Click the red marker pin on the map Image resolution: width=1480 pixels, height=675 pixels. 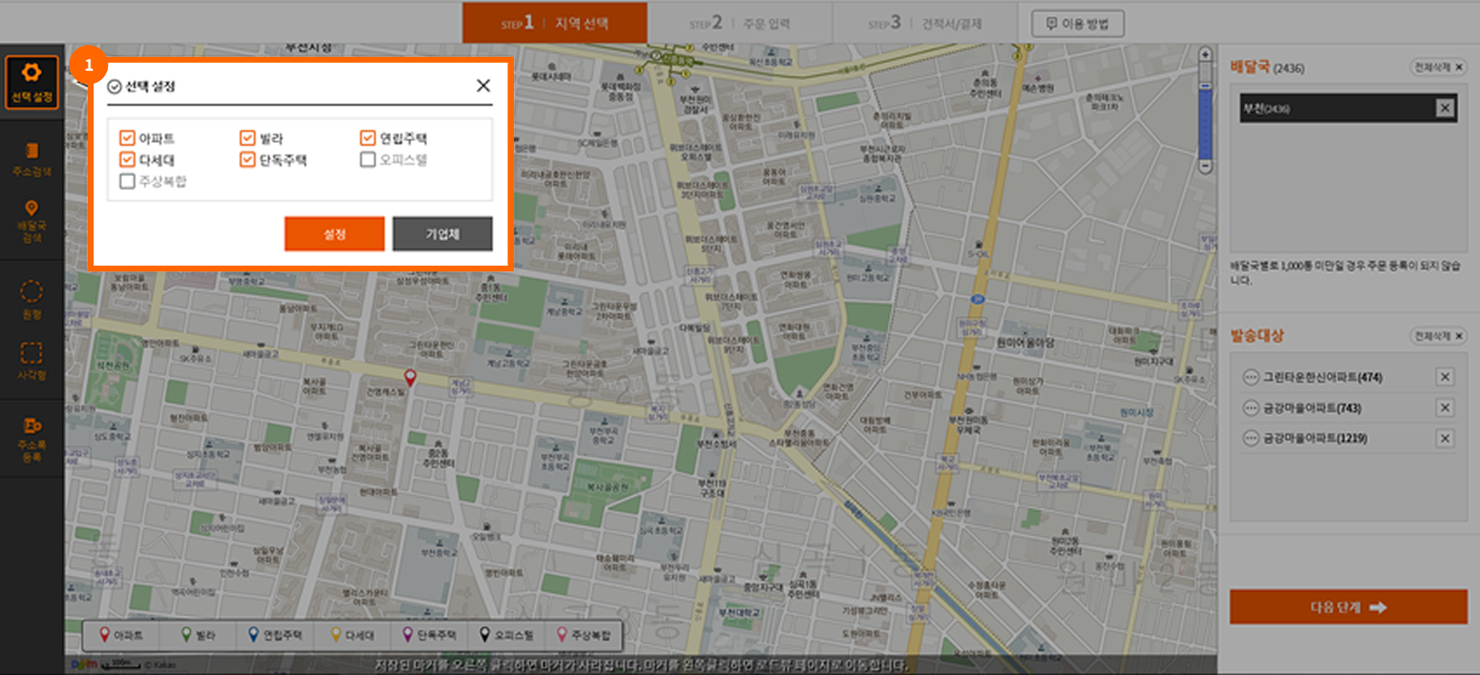(x=409, y=378)
